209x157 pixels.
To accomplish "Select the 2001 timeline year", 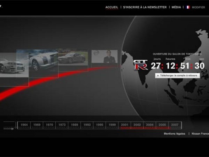I will [x=124, y=125].
